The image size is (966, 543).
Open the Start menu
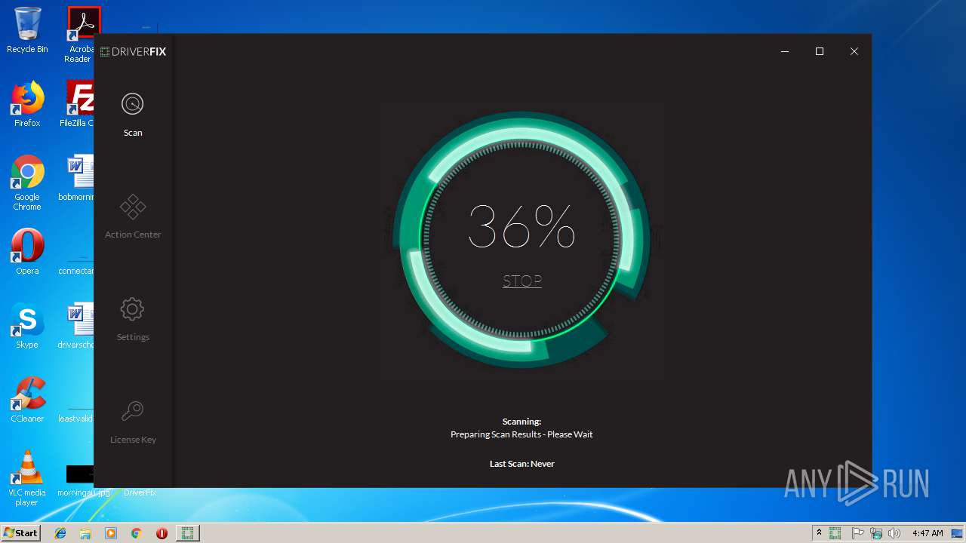(x=20, y=532)
